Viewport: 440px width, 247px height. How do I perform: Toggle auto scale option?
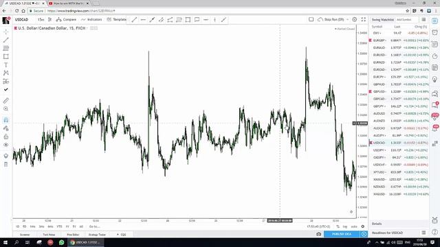tap(354, 226)
